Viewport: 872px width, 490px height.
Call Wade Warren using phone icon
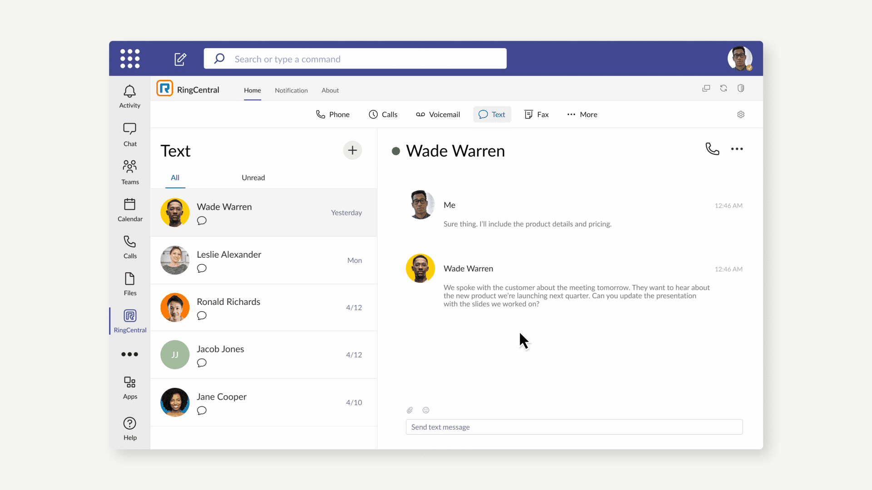point(712,149)
